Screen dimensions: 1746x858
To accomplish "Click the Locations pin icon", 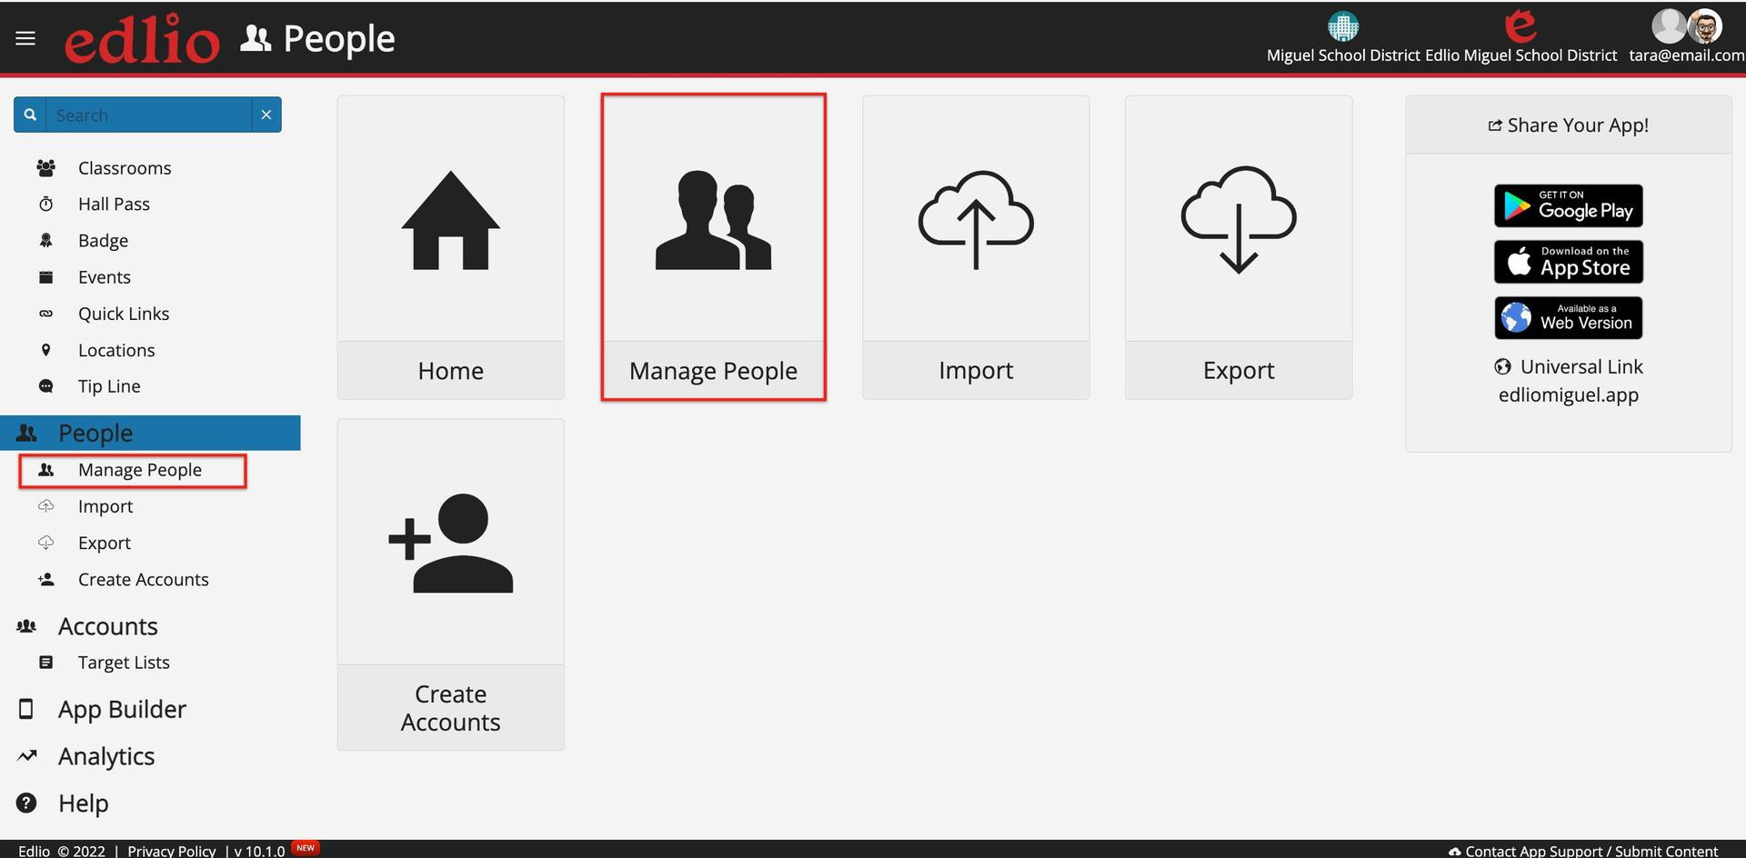I will coord(45,350).
